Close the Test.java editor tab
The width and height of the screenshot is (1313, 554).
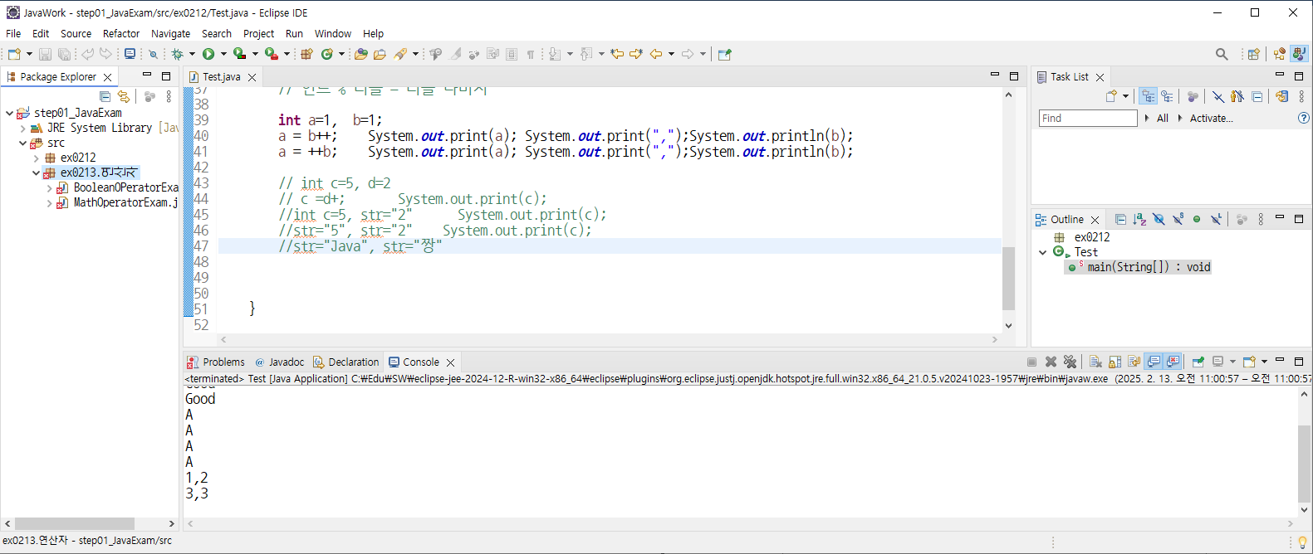(252, 77)
